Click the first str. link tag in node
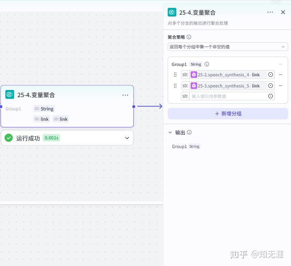291x266 pixels. coord(42,119)
